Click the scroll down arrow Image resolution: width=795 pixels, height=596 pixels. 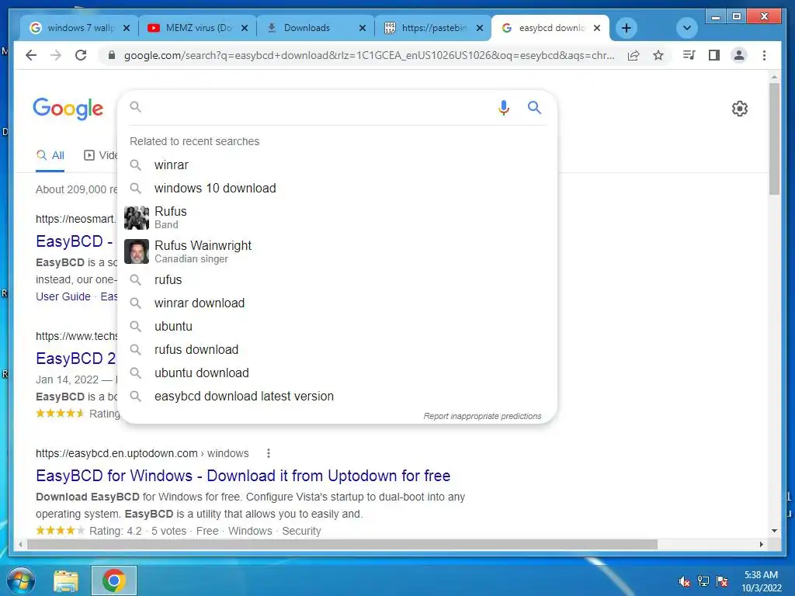(774, 531)
